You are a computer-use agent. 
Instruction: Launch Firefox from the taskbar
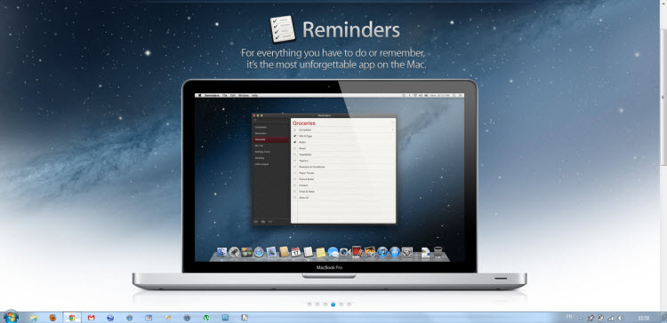tap(52, 318)
